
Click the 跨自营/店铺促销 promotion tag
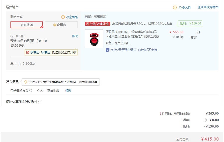(97, 24)
